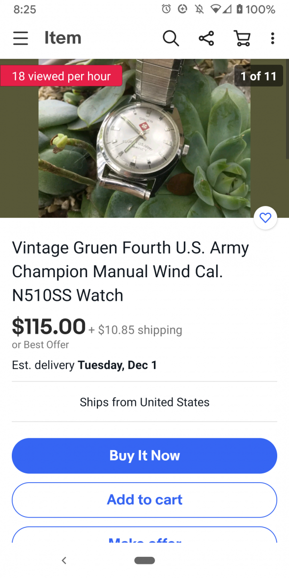
Task: Click the Buy It Now button
Action: click(144, 456)
